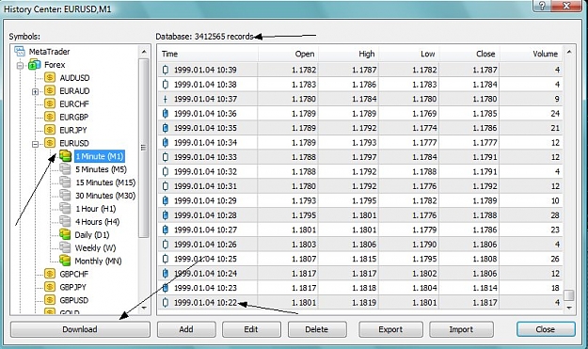The width and height of the screenshot is (588, 349).
Task: Click the symbols tree scrollbar thumb
Action: tap(144, 148)
